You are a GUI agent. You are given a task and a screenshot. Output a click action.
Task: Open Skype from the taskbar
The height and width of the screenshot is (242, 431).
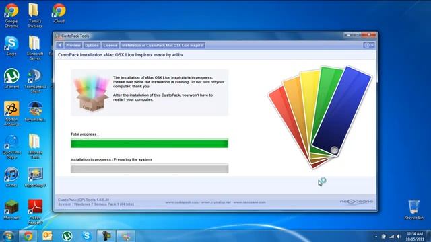[87, 236]
